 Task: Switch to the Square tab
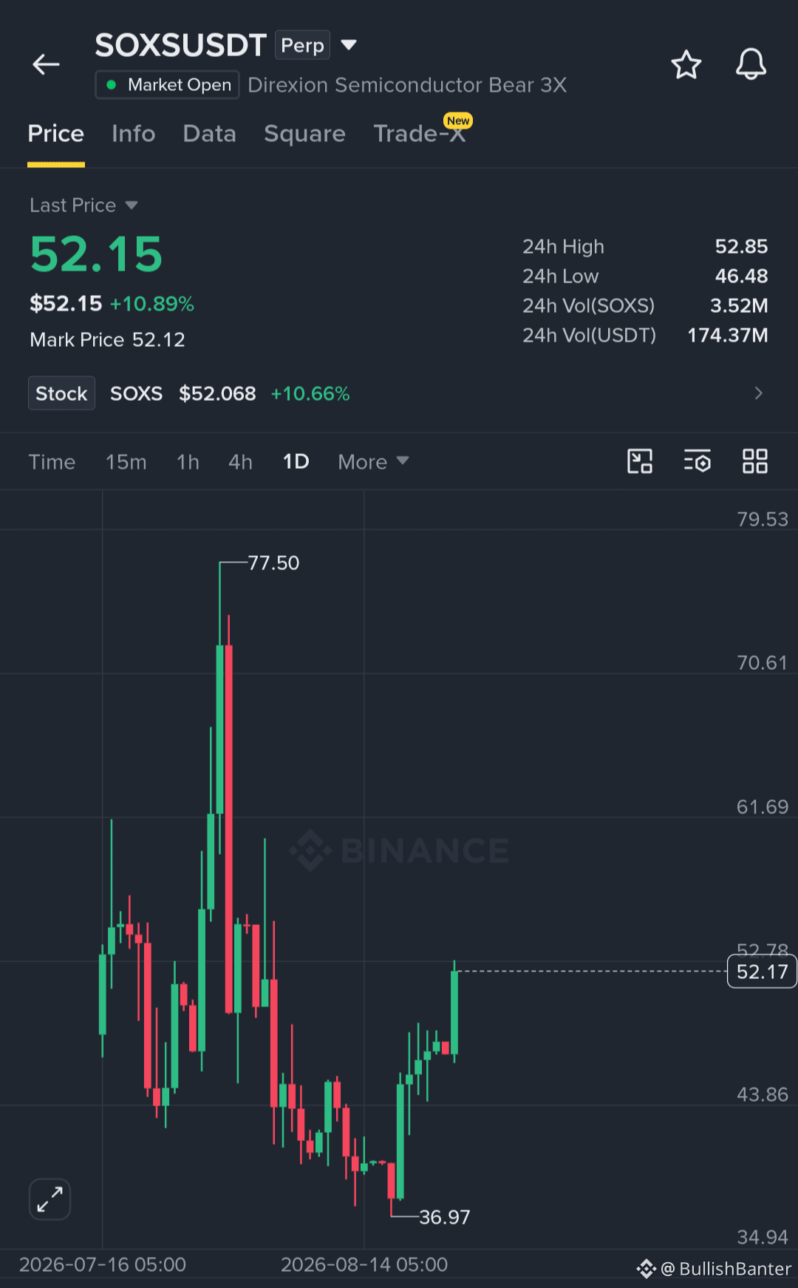click(304, 134)
